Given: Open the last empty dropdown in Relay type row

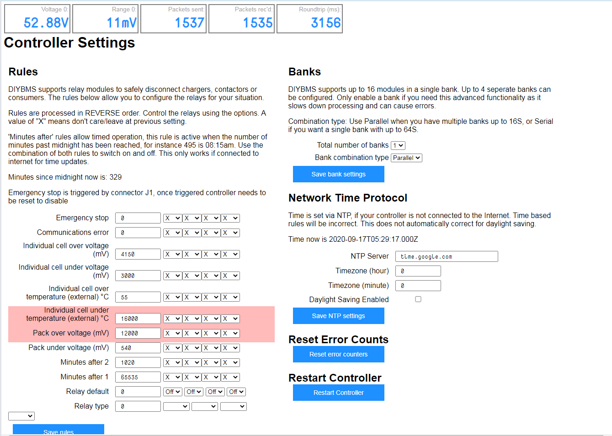Looking at the screenshot, I should (x=234, y=407).
